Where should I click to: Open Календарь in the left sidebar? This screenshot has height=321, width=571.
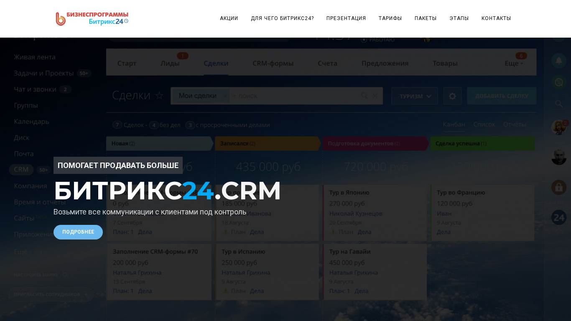(x=31, y=122)
